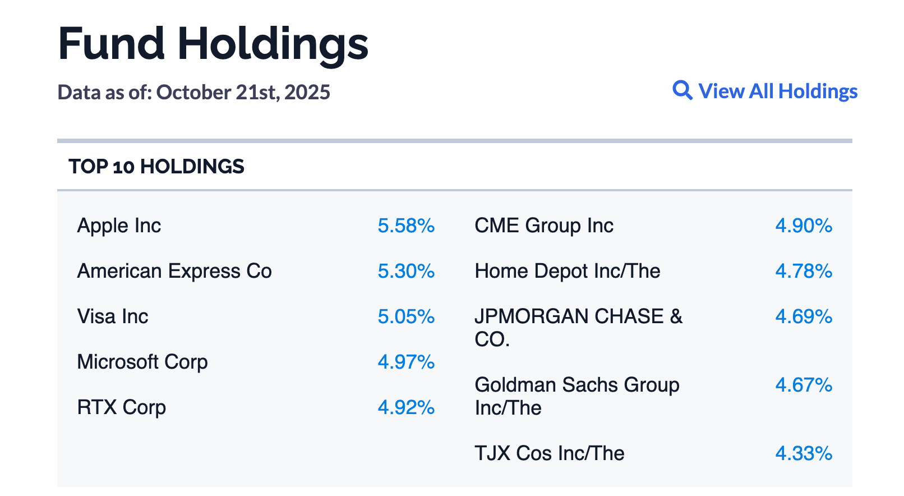Image resolution: width=904 pixels, height=496 pixels.
Task: Click the JPMORGAN CHASE & CO. holding
Action: coord(578,328)
